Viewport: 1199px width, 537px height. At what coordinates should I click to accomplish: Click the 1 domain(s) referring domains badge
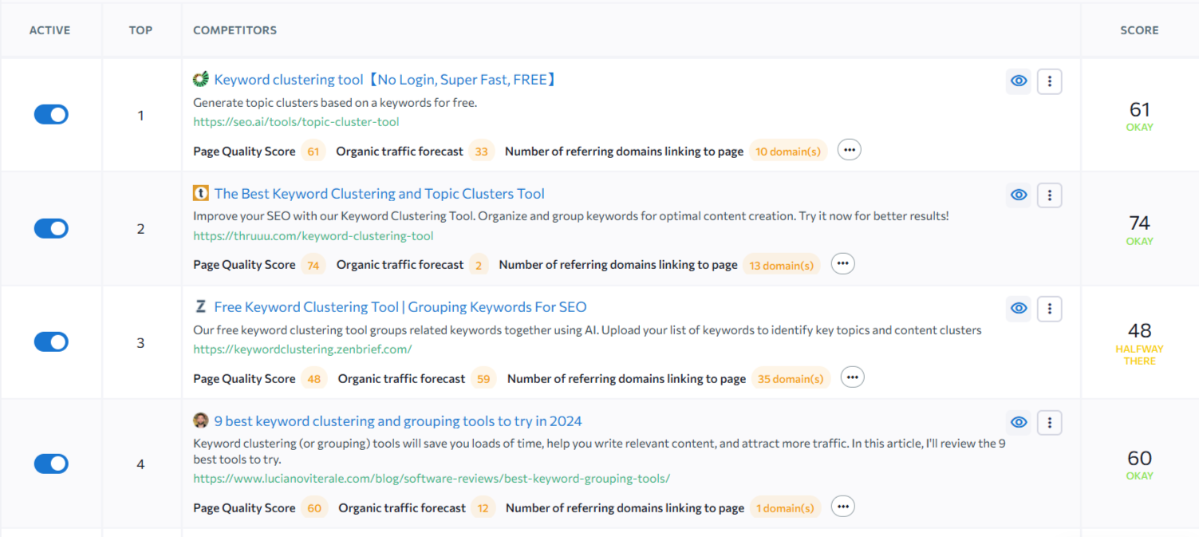tap(785, 507)
